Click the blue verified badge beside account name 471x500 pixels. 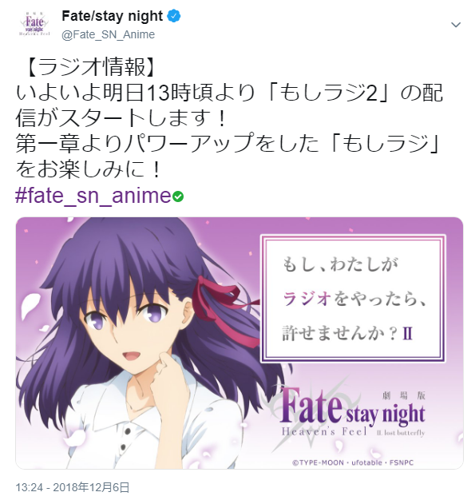(174, 16)
